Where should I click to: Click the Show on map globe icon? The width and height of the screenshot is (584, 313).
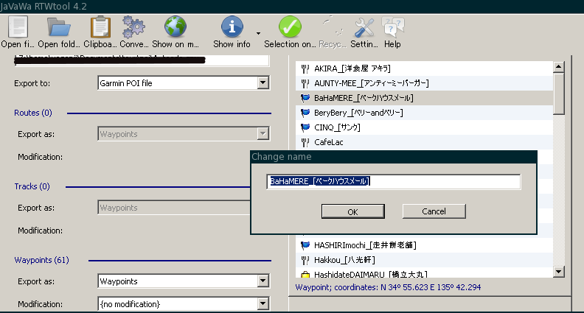pyautogui.click(x=175, y=27)
